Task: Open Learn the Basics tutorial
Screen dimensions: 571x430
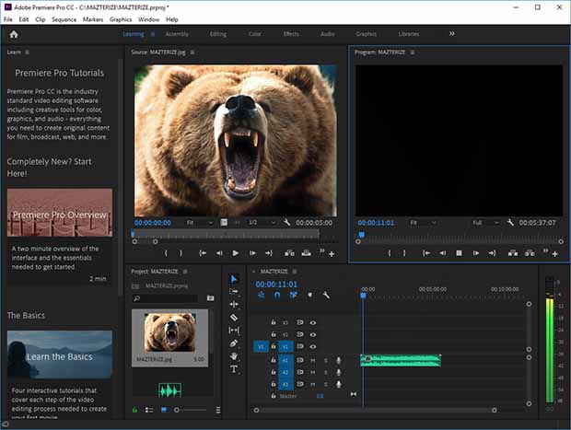Action: [x=60, y=354]
